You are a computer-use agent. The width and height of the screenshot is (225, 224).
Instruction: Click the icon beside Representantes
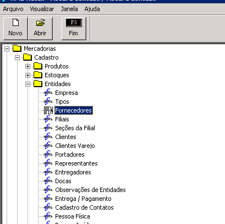click(48, 163)
